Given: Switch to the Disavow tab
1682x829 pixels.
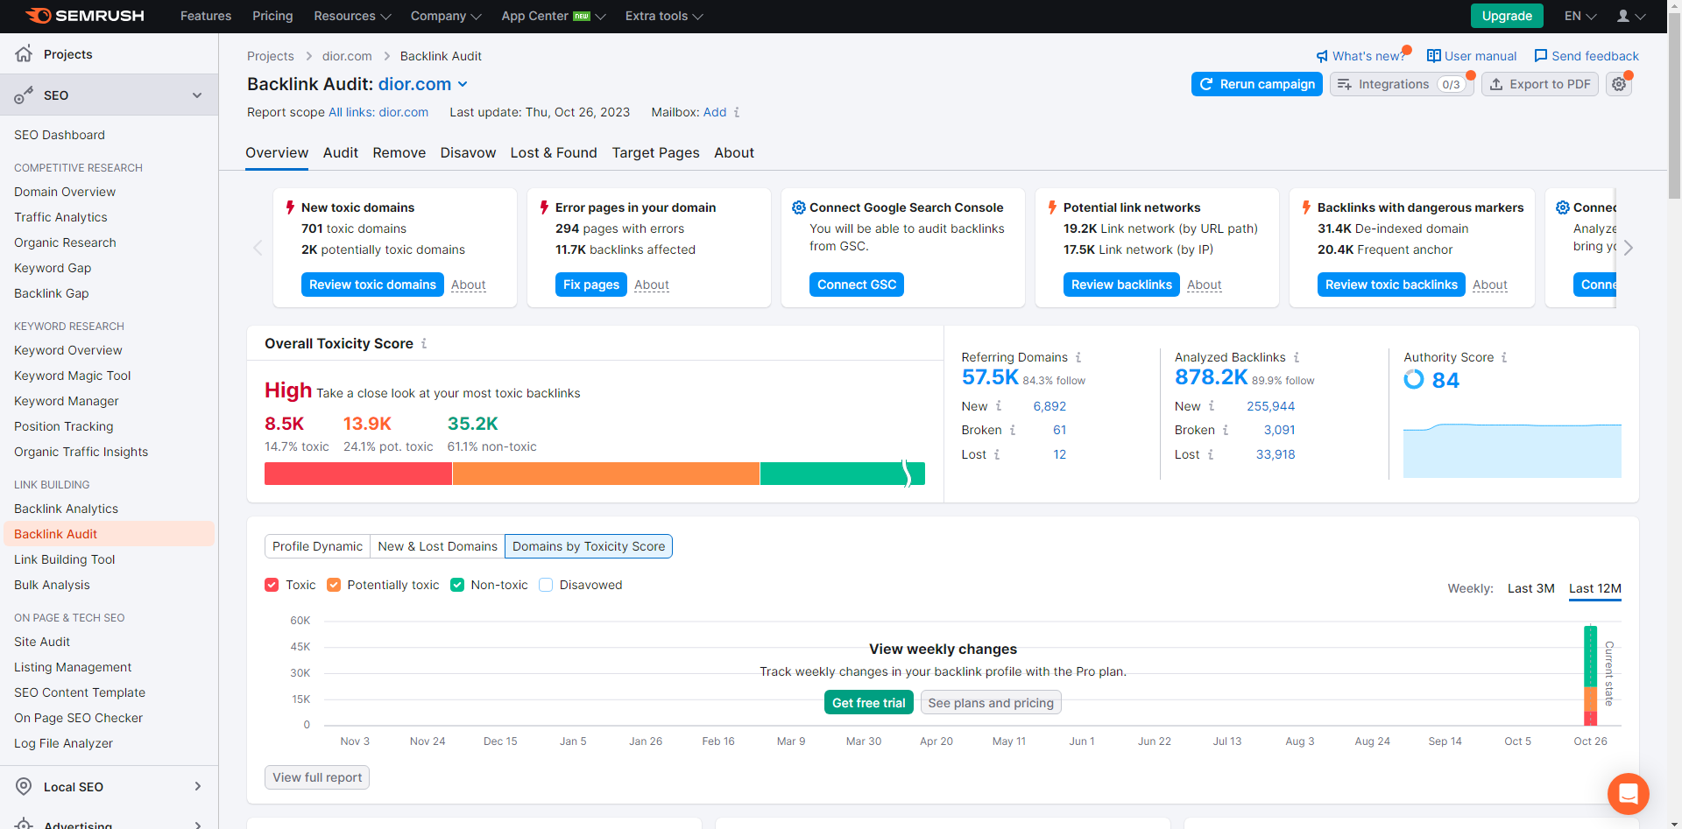Looking at the screenshot, I should (x=468, y=153).
